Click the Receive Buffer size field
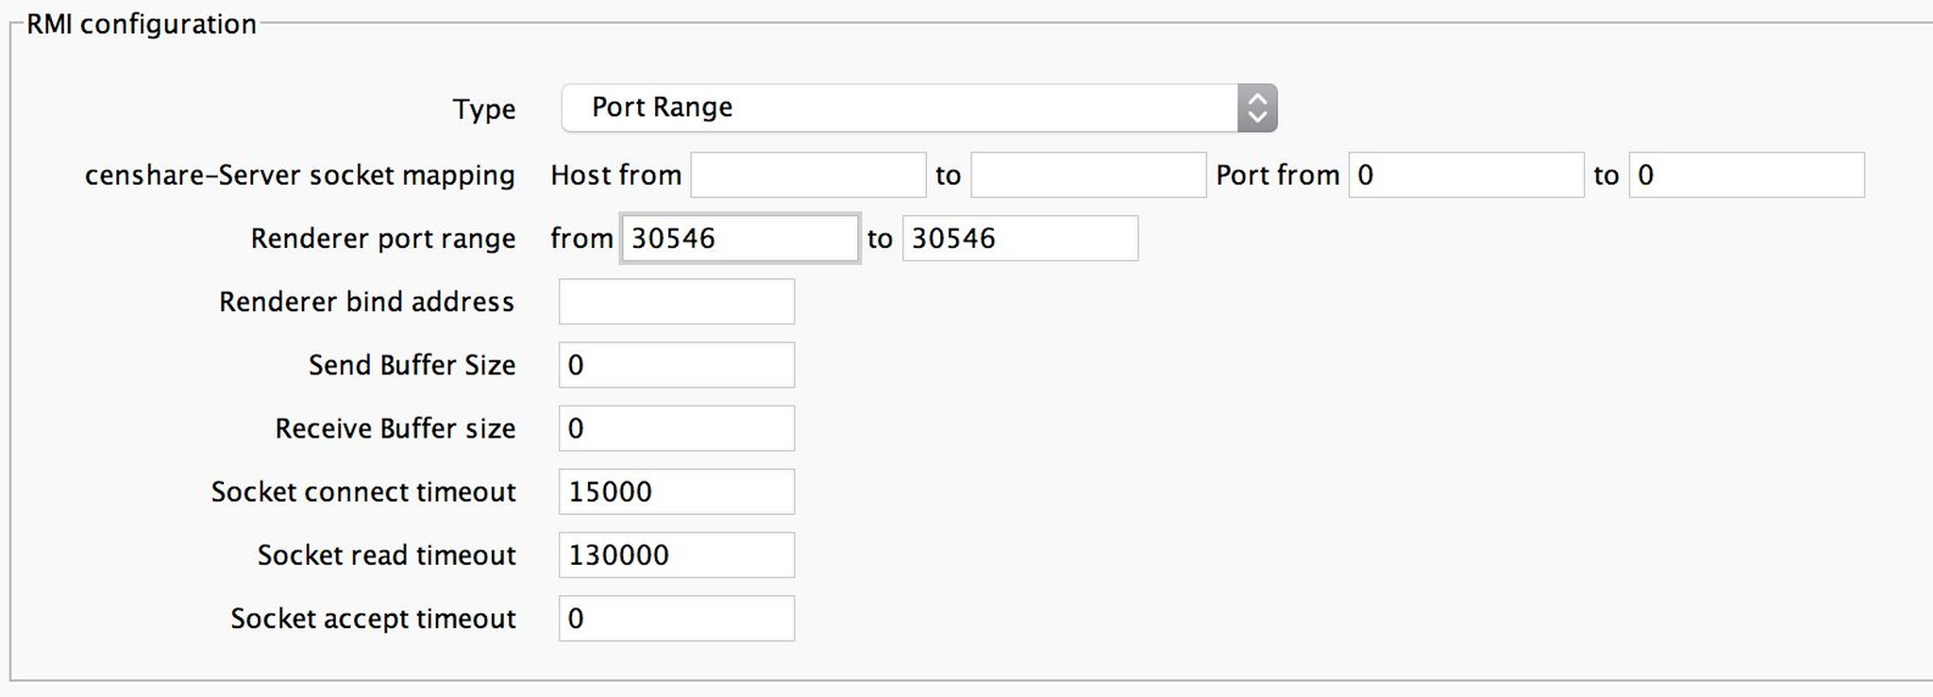 pos(676,427)
